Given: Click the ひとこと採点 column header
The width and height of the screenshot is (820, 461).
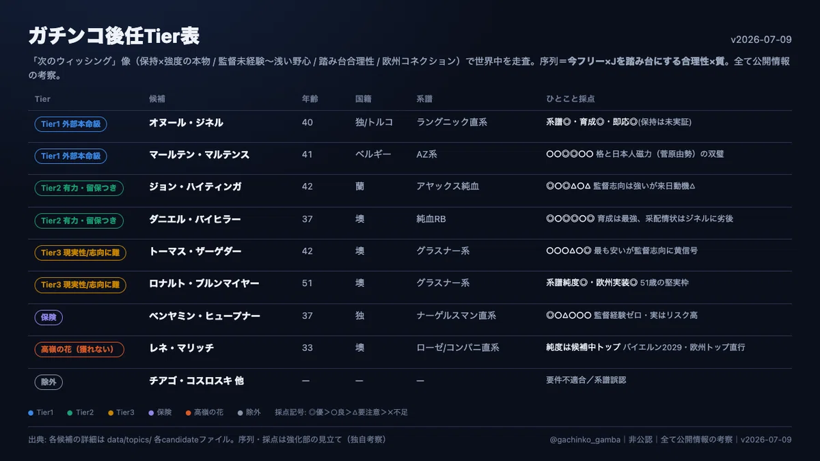Looking at the screenshot, I should tap(571, 99).
